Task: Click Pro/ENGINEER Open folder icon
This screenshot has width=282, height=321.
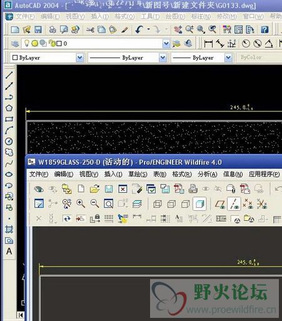Action: [x=94, y=189]
